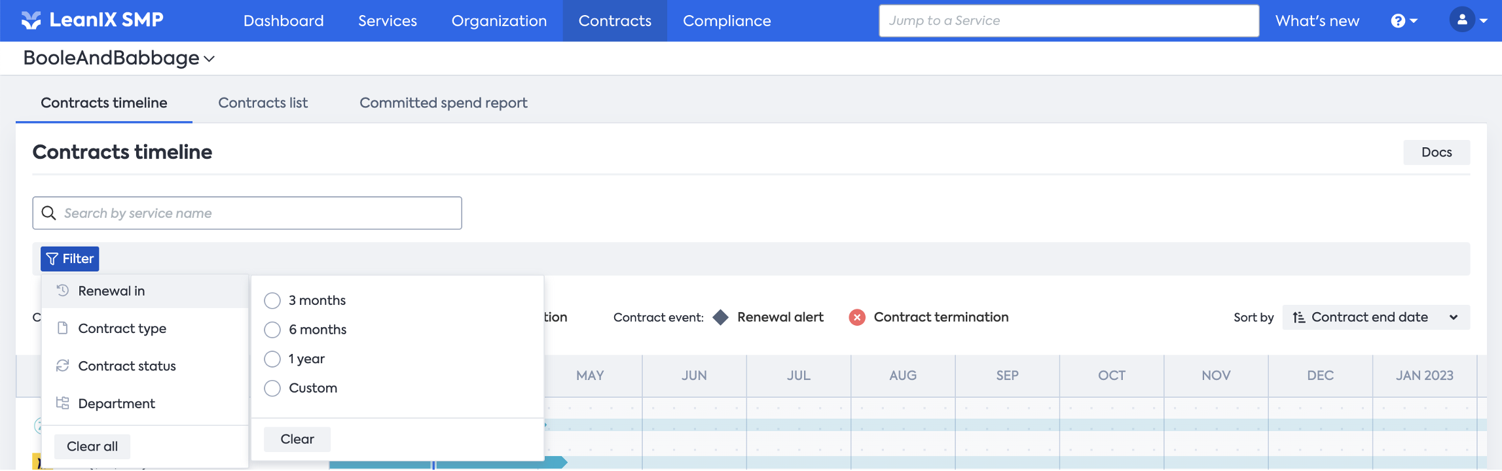Click the magnifier icon in search field
Screen dimensions: 1502x471
click(49, 213)
